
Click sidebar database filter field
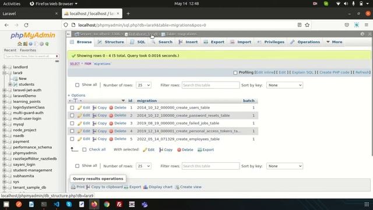pyautogui.click(x=30, y=56)
